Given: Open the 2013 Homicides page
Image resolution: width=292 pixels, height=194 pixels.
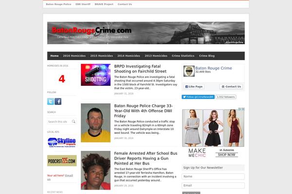Looking at the screenshot, I should (x=156, y=56).
